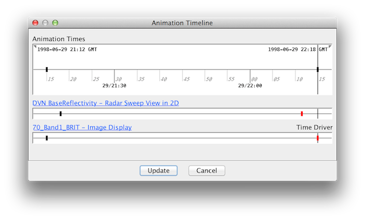Select the black marker on DVN BaseReflectivity timeline
This screenshot has width=365, height=220.
coord(60,114)
